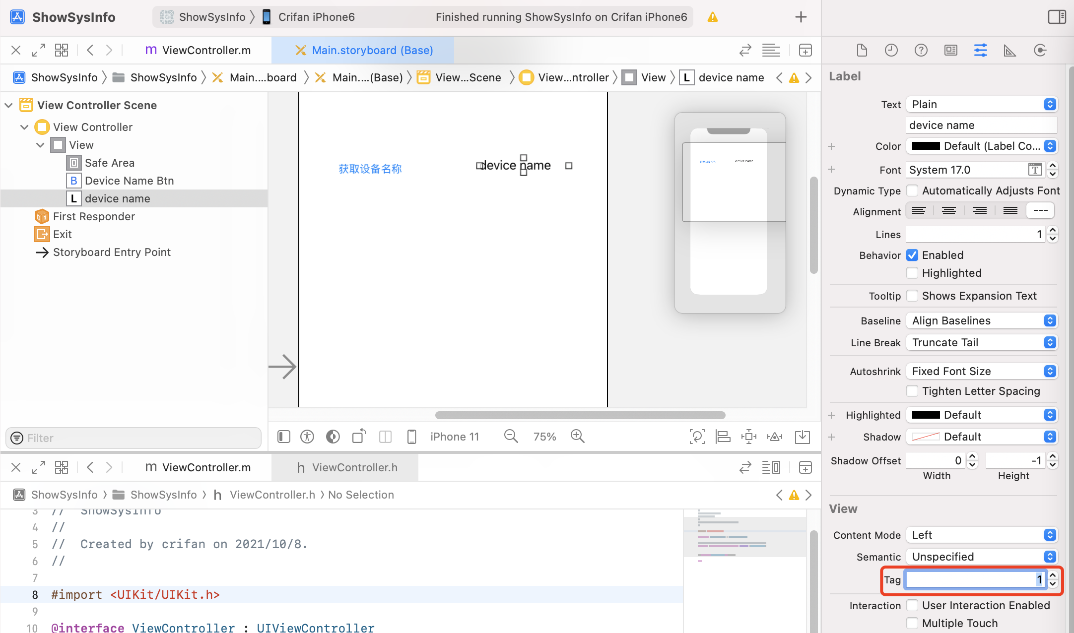Screen dimensions: 1074x633
Task: Uncheck the Enabled behavior checkbox
Action: pos(912,255)
